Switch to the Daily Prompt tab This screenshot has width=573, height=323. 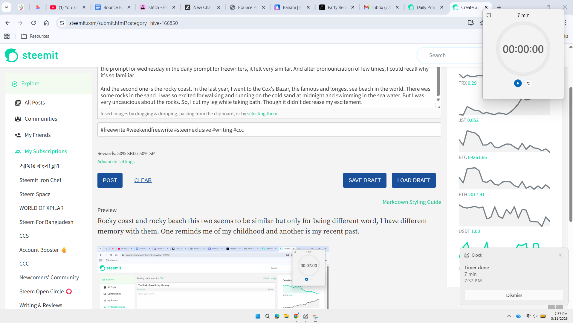click(422, 7)
